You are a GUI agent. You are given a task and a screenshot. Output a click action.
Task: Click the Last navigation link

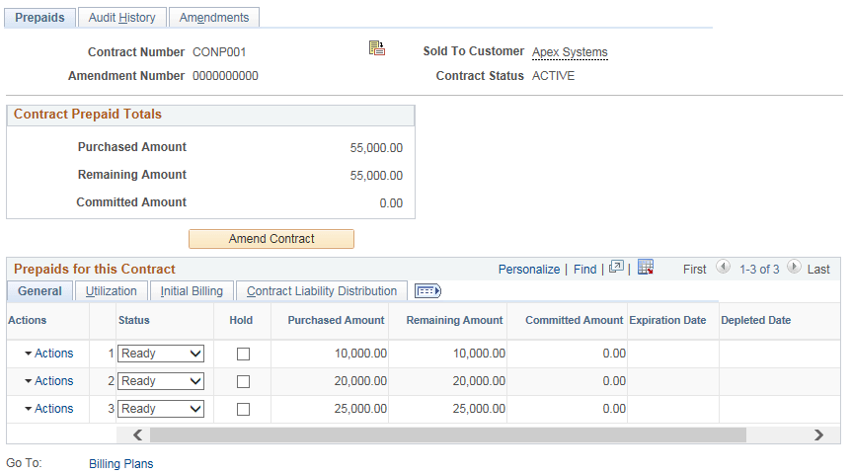tap(818, 270)
